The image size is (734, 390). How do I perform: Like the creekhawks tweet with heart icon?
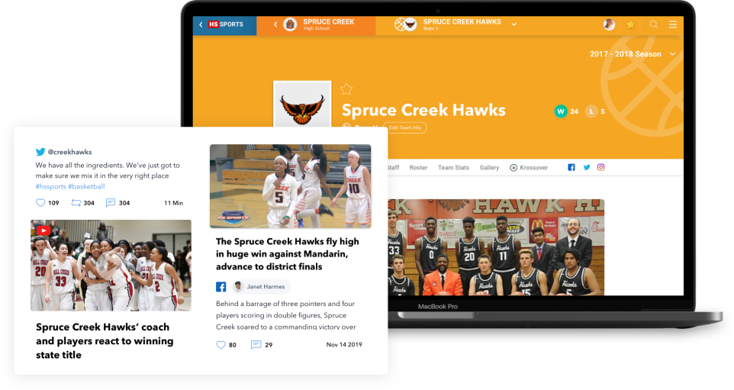(40, 203)
